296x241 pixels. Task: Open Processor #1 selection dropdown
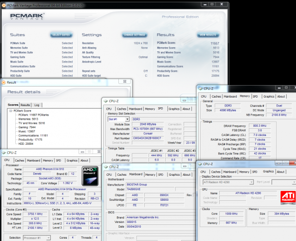49,238
